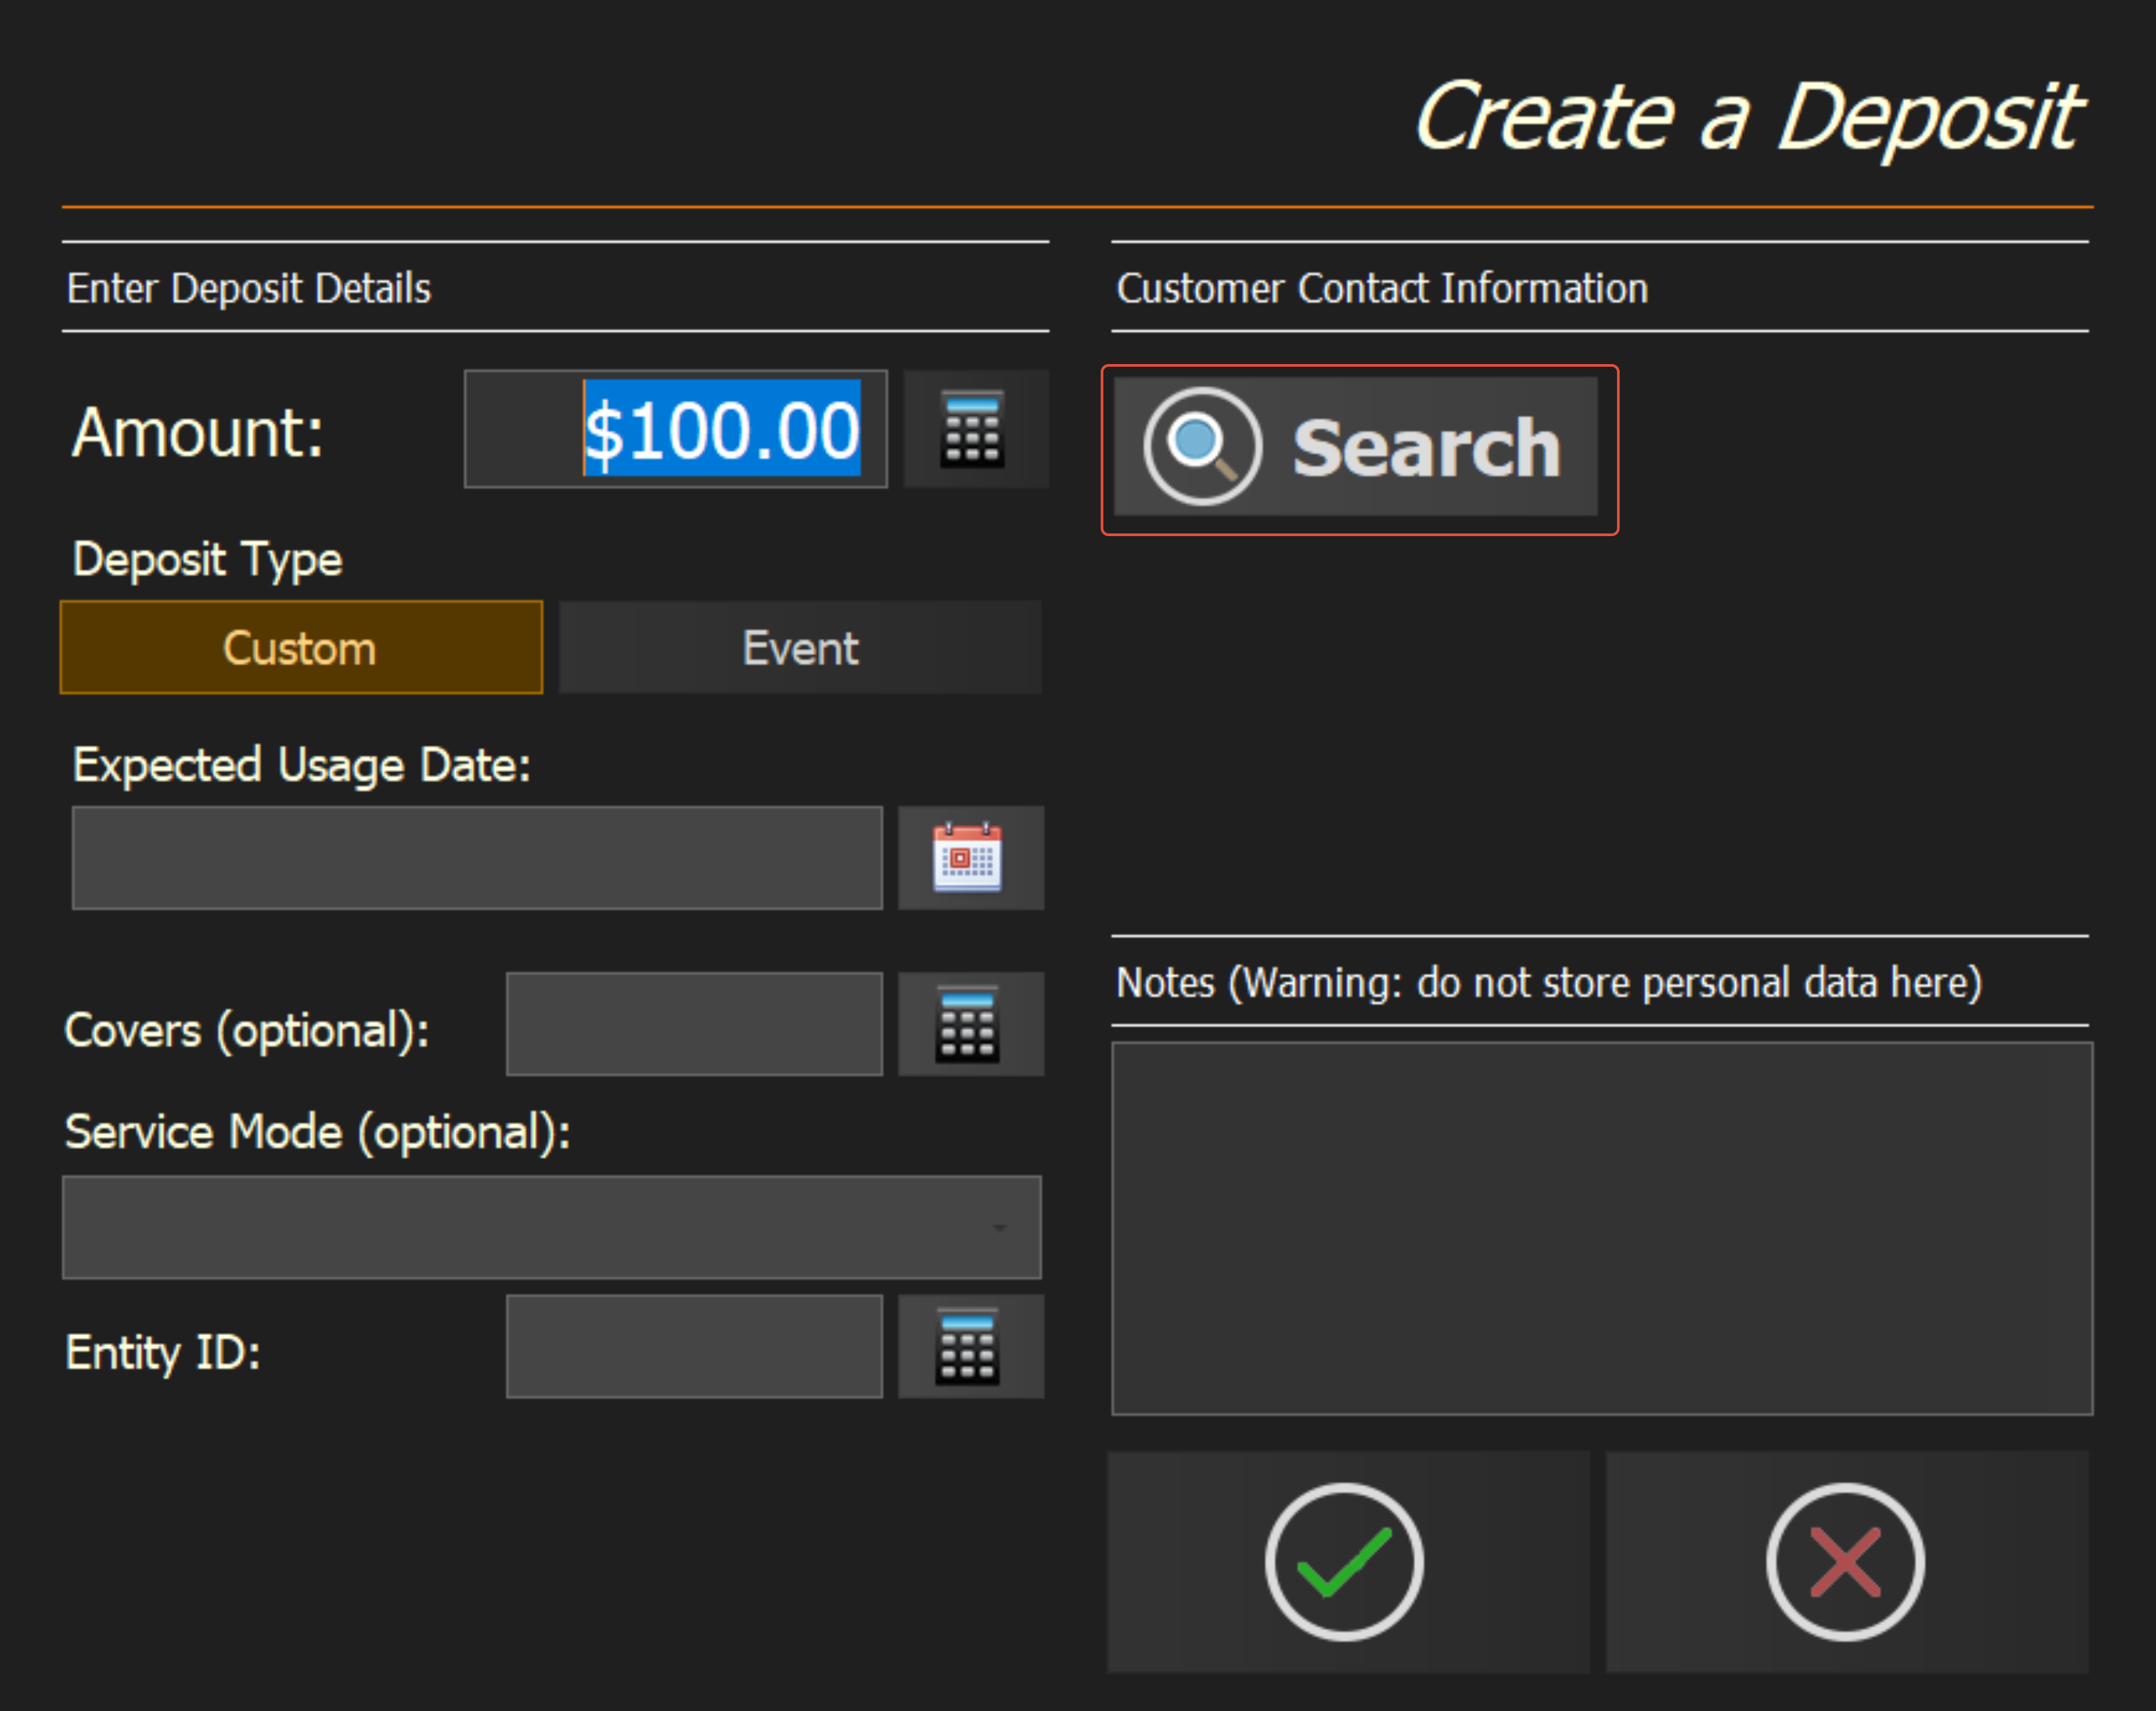The width and height of the screenshot is (2156, 1711).
Task: Click into the Covers optional input
Action: click(694, 1024)
